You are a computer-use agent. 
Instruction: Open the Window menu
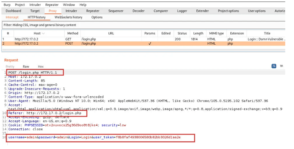(69, 5)
